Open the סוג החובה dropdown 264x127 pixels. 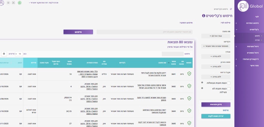(x=216, y=36)
